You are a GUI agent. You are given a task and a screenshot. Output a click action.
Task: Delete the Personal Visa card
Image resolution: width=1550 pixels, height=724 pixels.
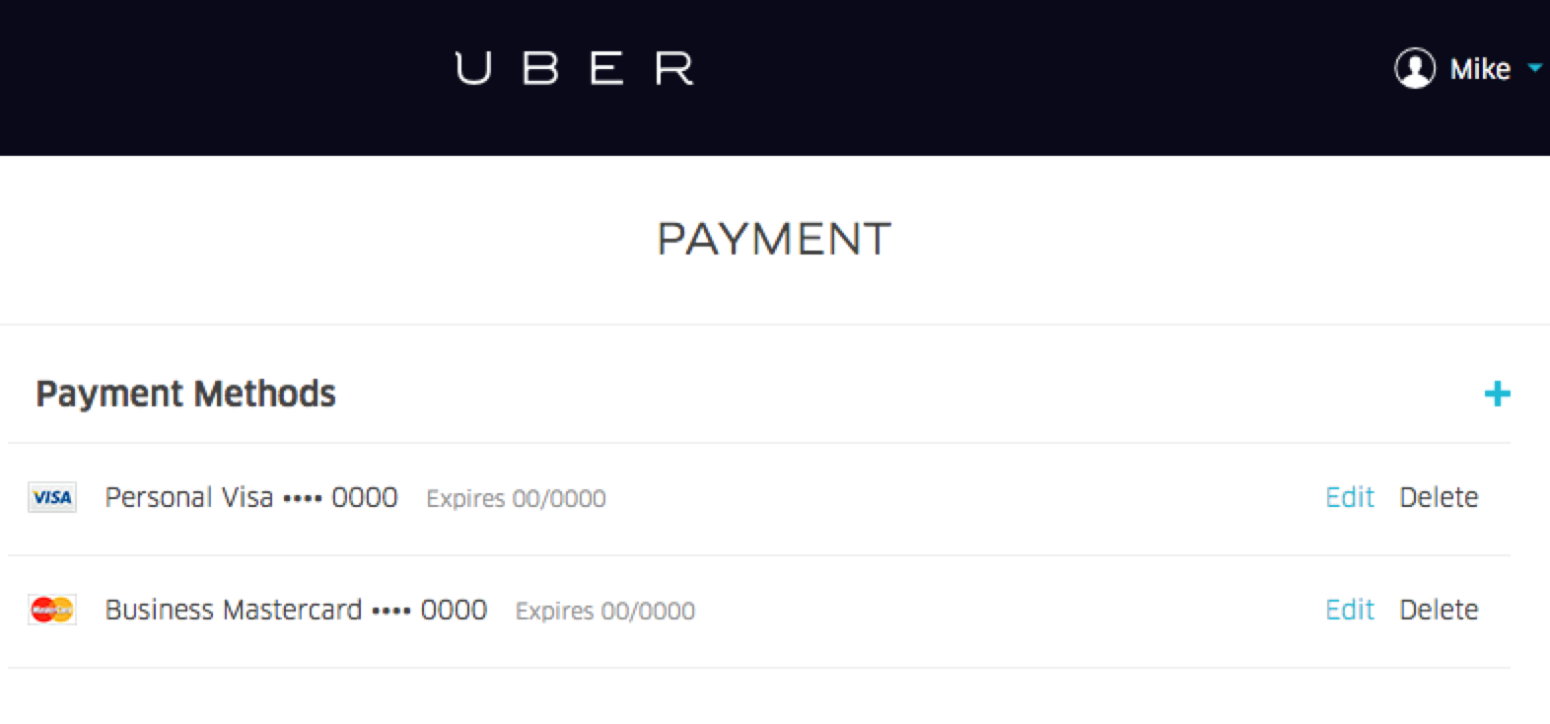(1439, 497)
